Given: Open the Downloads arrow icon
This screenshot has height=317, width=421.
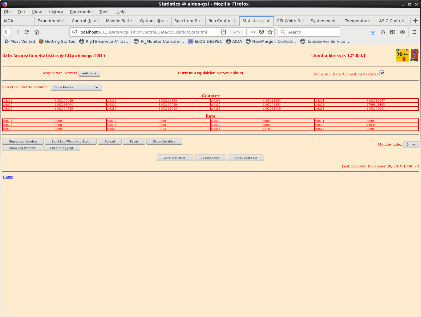Looking at the screenshot, I should pos(373,32).
